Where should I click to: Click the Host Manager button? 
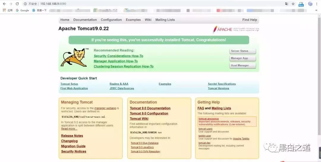pyautogui.click(x=243, y=66)
